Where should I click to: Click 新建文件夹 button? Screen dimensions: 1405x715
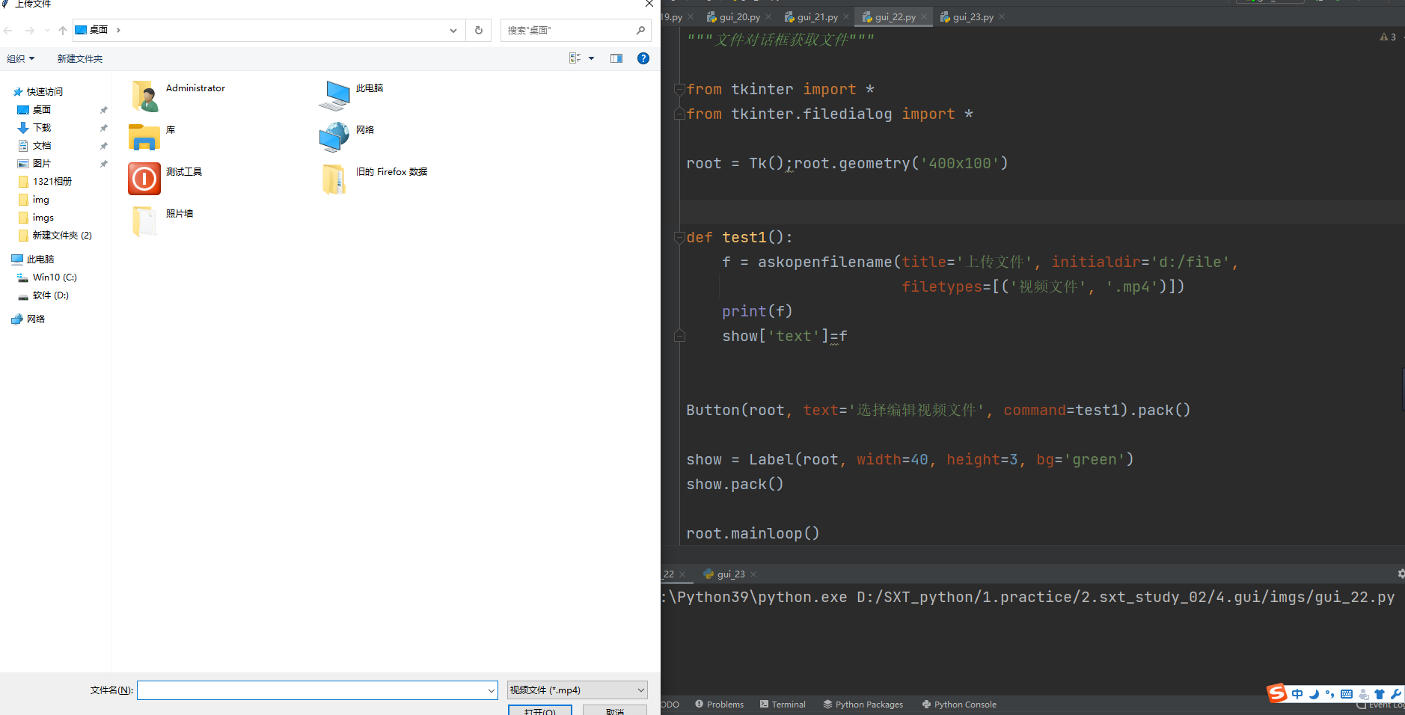[80, 58]
